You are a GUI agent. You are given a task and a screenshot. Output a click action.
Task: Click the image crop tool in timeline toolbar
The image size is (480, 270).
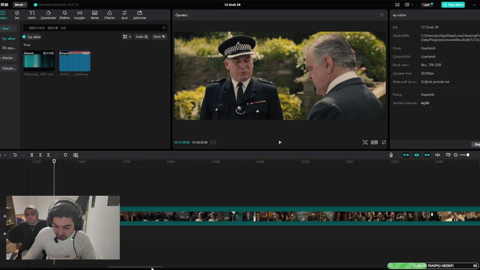(76, 155)
